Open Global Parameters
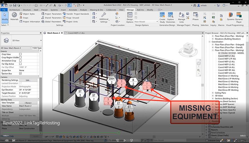Image resolution: width=249 pixels, height=143 pixels. coord(51,21)
